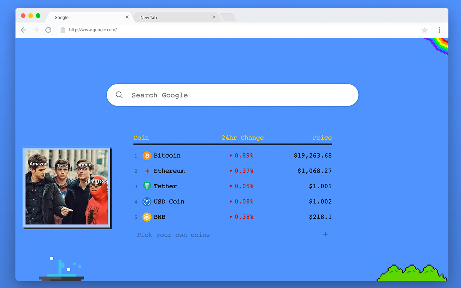This screenshot has height=288, width=461.
Task: Close the Google tab
Action: tap(127, 17)
